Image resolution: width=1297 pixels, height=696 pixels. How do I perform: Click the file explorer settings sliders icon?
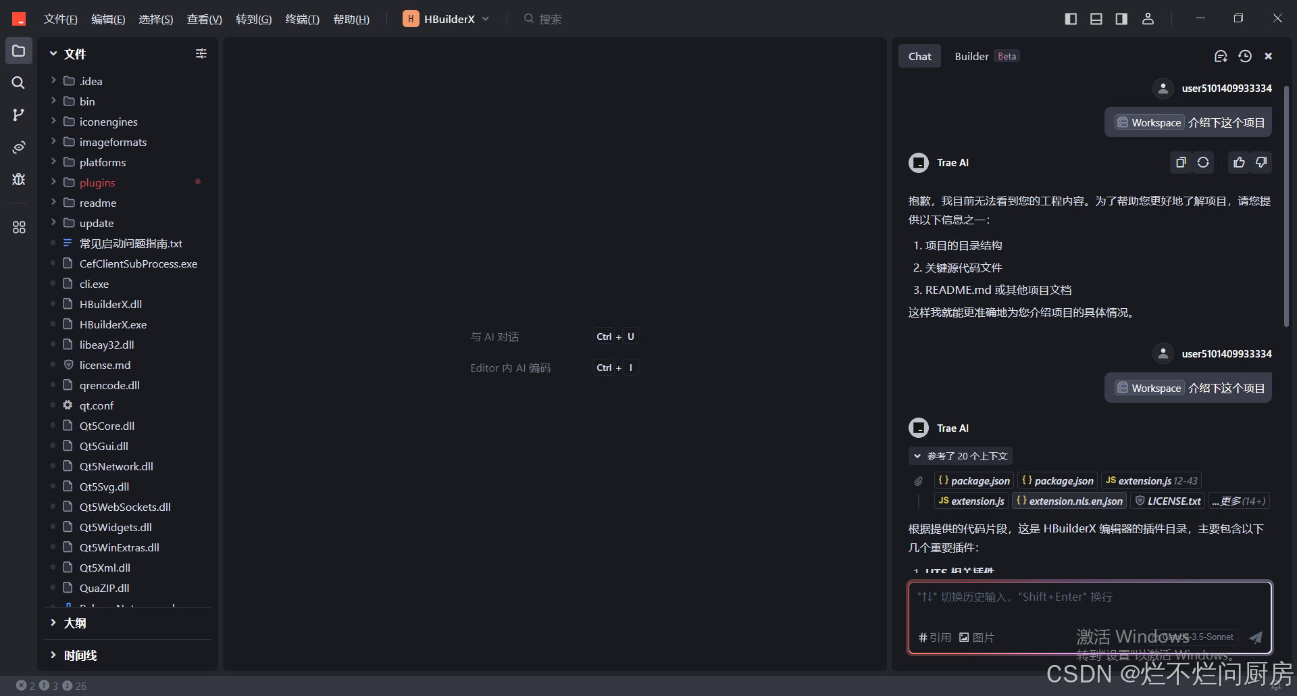click(x=201, y=53)
